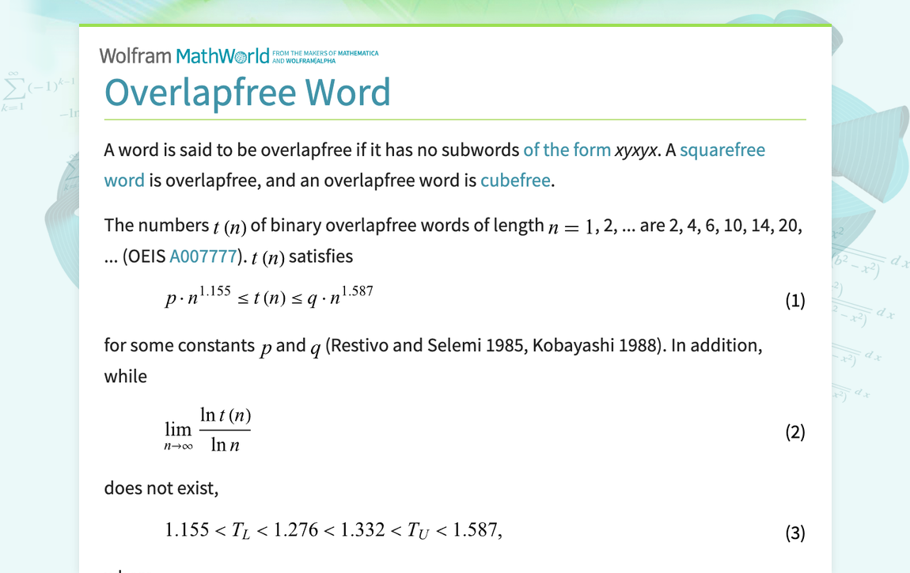Click the T_L inequality formula in equation (3)
The height and width of the screenshot is (573, 910).
click(x=332, y=530)
